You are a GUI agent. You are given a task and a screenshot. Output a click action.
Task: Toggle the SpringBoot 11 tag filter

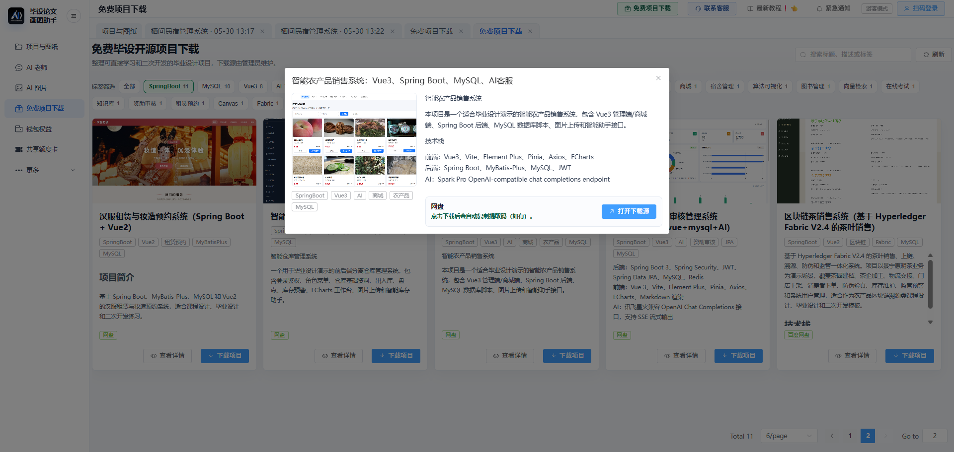(x=168, y=86)
